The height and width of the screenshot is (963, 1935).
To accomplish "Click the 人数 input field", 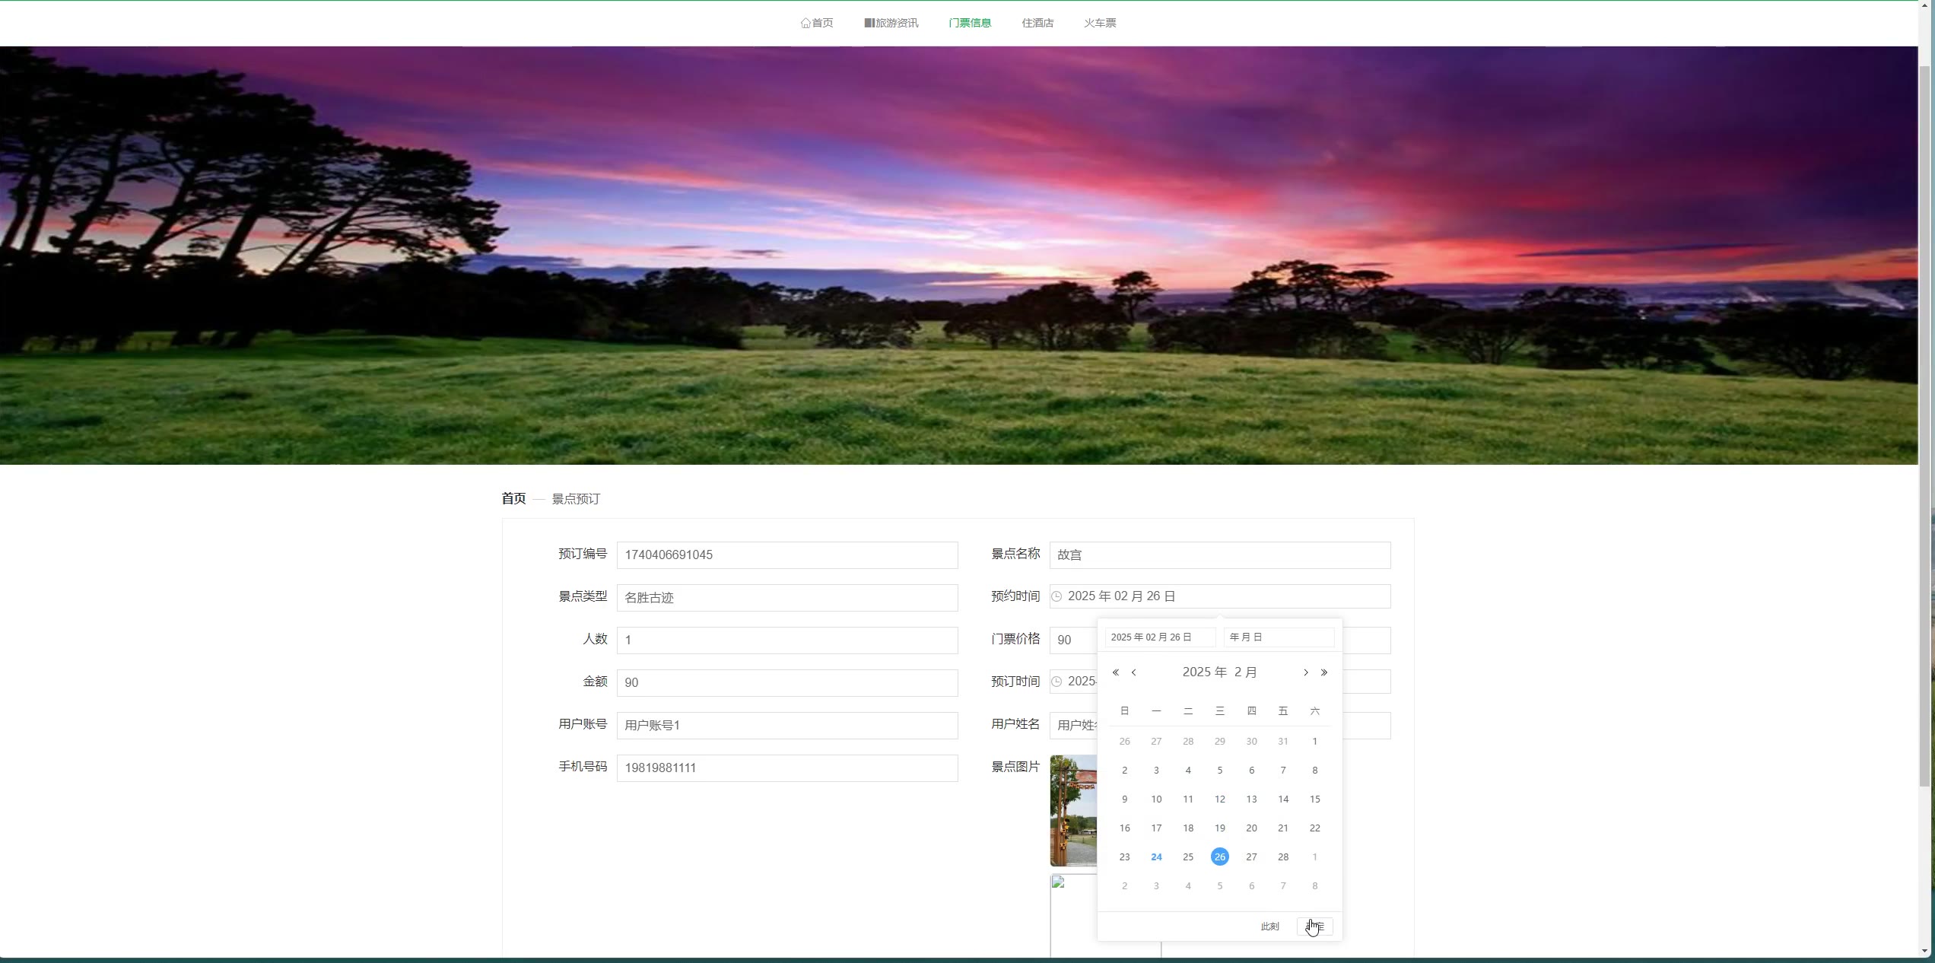I will point(786,640).
